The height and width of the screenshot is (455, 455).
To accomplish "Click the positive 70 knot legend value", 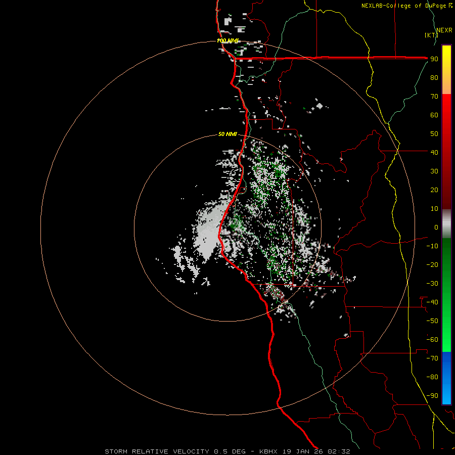I will click(x=434, y=97).
